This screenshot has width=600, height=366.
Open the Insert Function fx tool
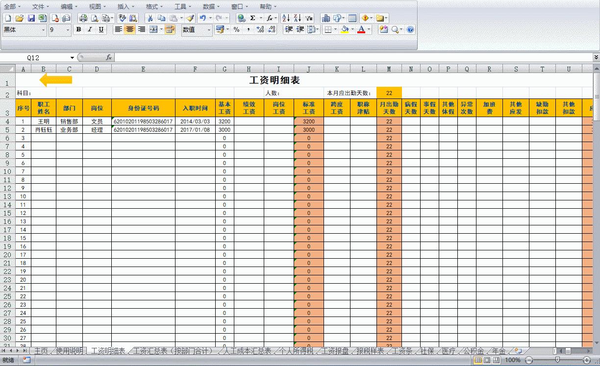(x=269, y=18)
